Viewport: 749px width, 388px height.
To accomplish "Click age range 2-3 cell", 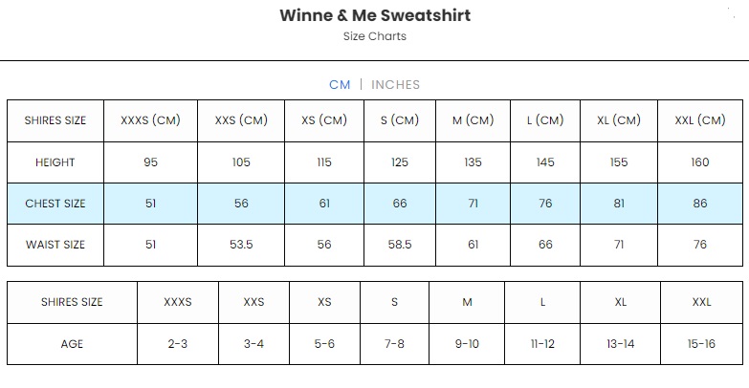I will [x=178, y=344].
